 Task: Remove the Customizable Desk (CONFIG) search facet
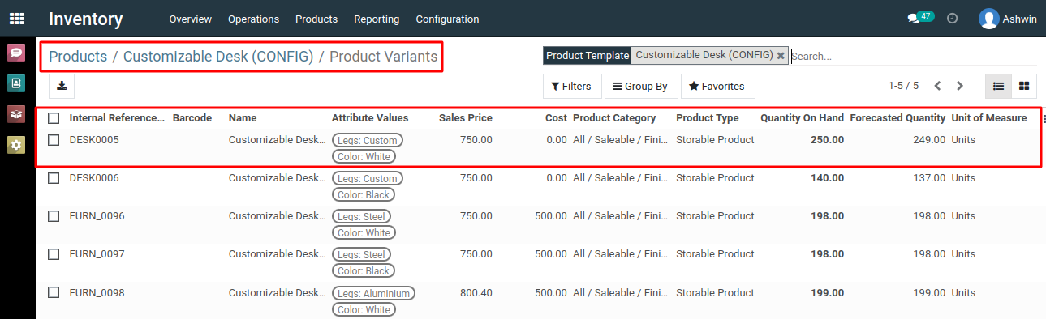(x=781, y=56)
